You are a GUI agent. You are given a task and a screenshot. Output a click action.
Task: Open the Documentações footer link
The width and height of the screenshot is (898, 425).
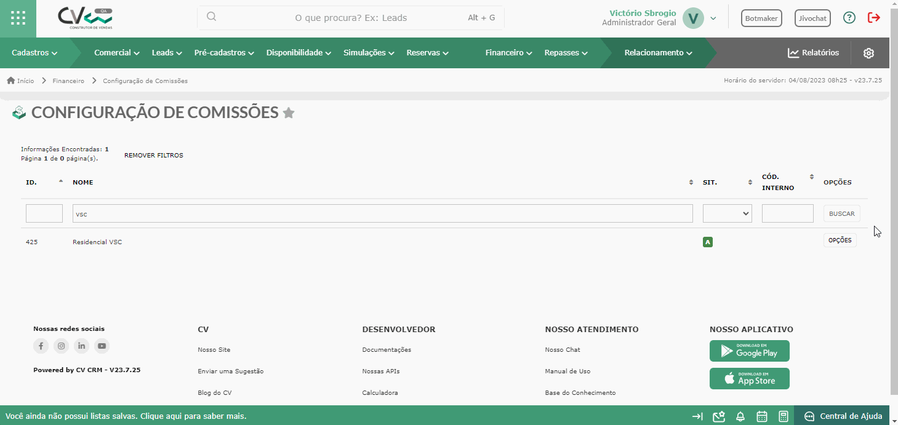[x=387, y=350]
